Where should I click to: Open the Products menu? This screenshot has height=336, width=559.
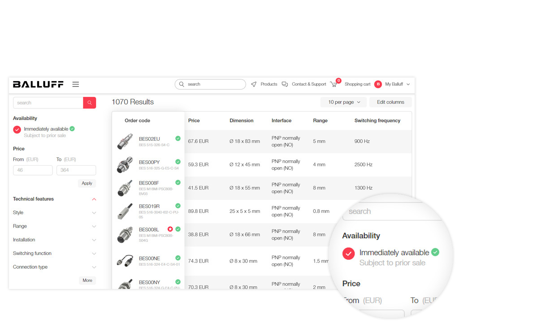point(269,84)
